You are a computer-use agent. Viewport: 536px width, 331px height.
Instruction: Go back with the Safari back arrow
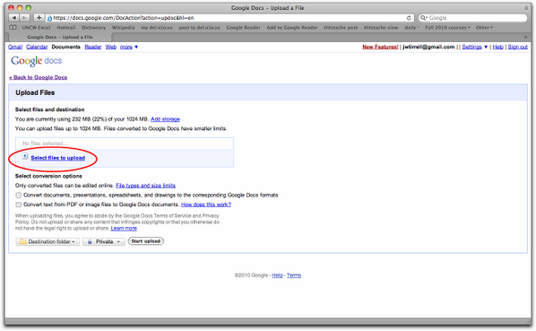(x=14, y=17)
